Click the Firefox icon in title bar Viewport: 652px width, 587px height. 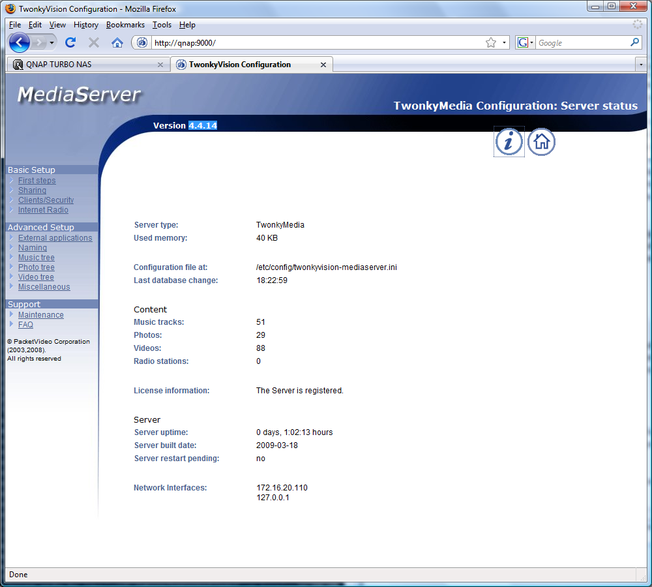point(10,8)
